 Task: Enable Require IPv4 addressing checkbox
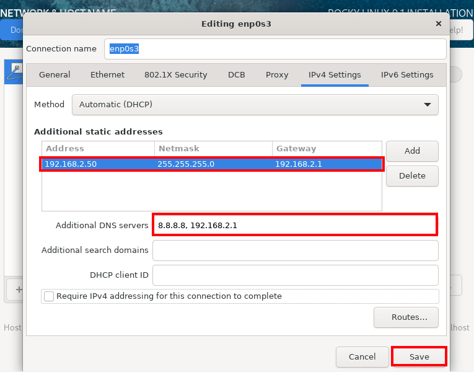coord(49,296)
